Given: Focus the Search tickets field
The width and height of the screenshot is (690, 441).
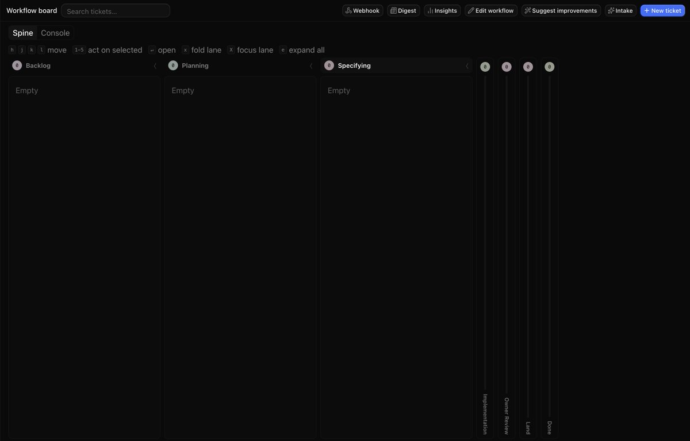Looking at the screenshot, I should tap(116, 11).
